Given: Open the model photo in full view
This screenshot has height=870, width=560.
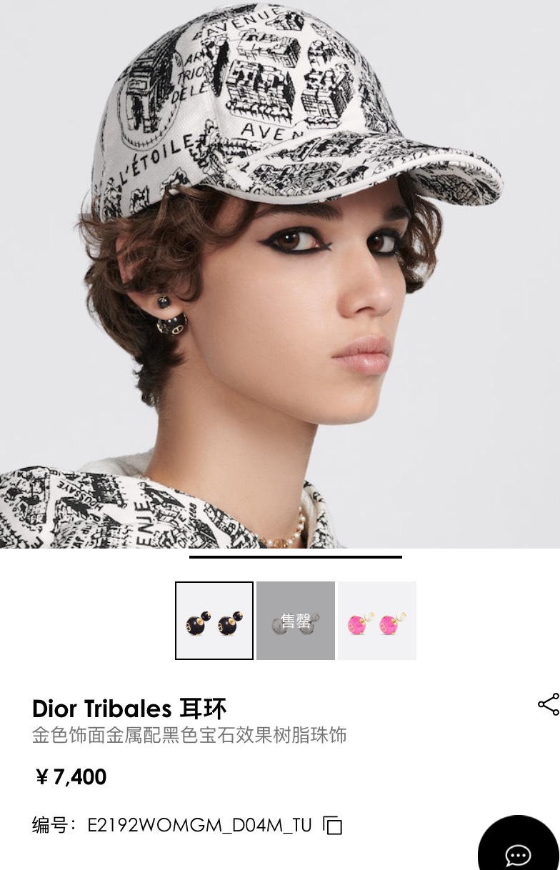Looking at the screenshot, I should (x=280, y=274).
